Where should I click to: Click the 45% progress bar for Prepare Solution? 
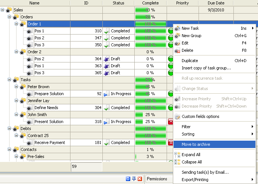[x=150, y=94]
